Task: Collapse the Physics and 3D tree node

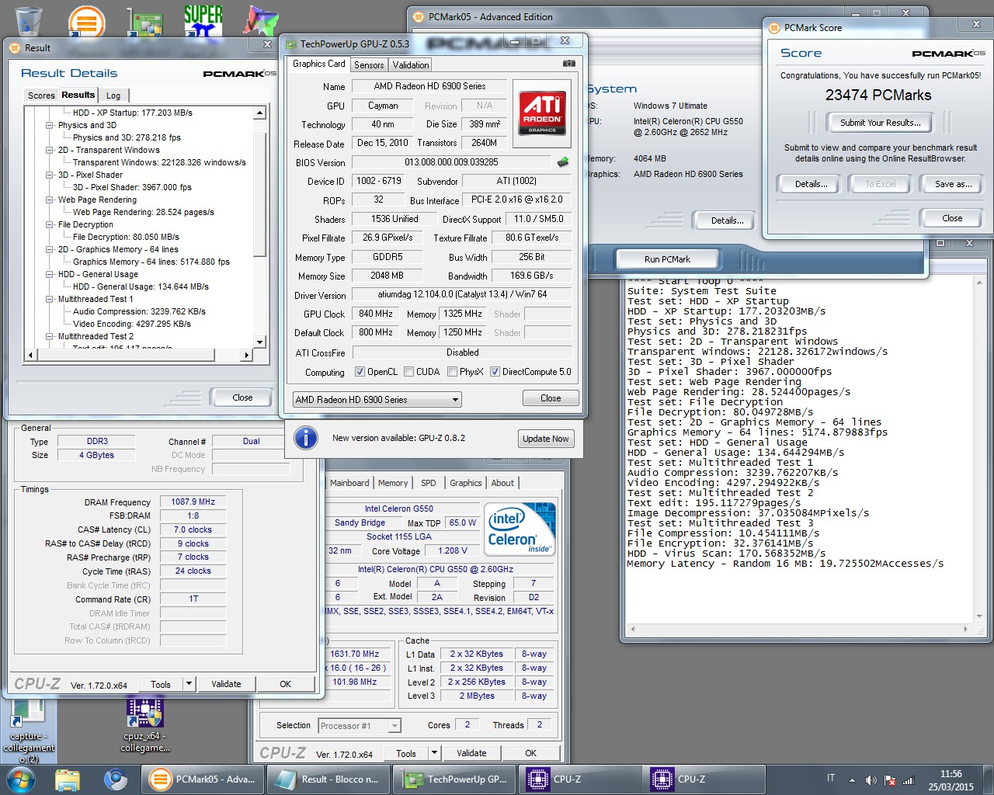Action: (50, 125)
